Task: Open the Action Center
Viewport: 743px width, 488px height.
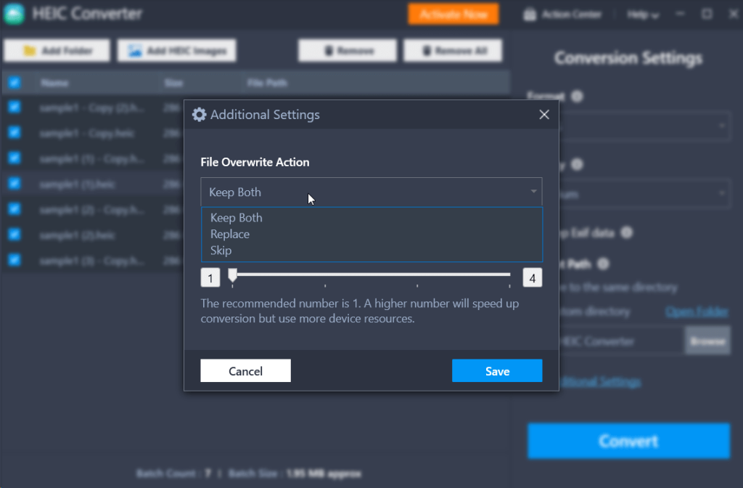Action: tap(562, 15)
